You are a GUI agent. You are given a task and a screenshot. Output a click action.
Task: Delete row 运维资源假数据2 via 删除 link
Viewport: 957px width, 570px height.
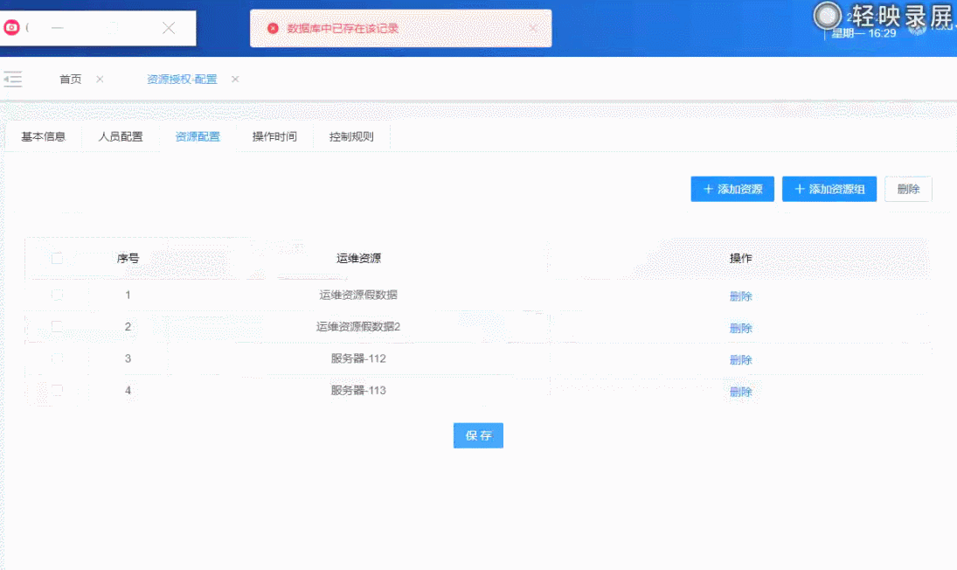click(740, 329)
